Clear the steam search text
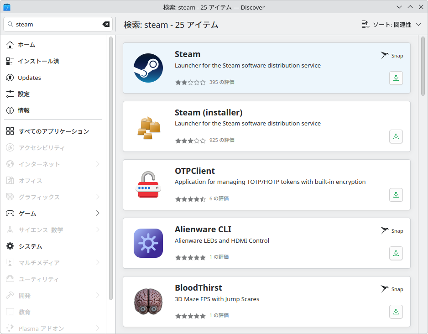Image resolution: width=428 pixels, height=334 pixels. pos(106,24)
